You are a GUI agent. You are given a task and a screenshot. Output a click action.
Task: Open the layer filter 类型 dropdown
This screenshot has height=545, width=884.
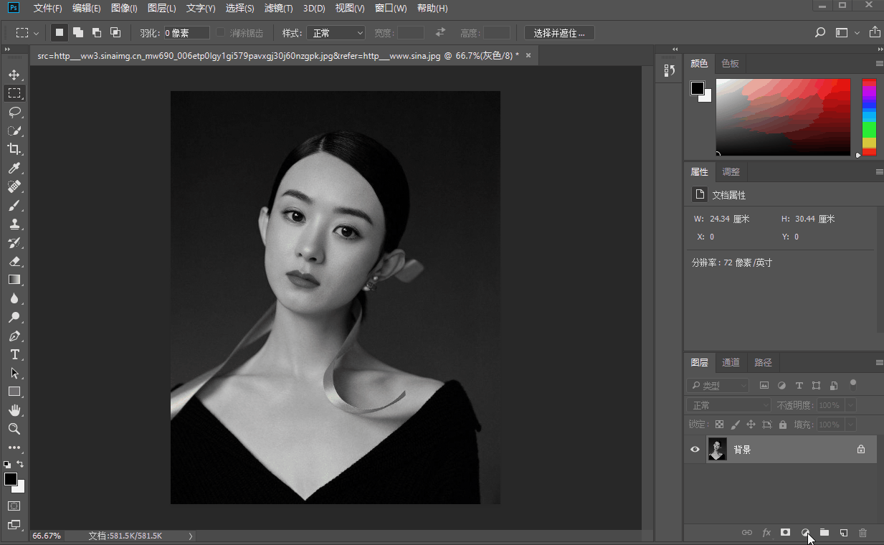[x=718, y=386]
